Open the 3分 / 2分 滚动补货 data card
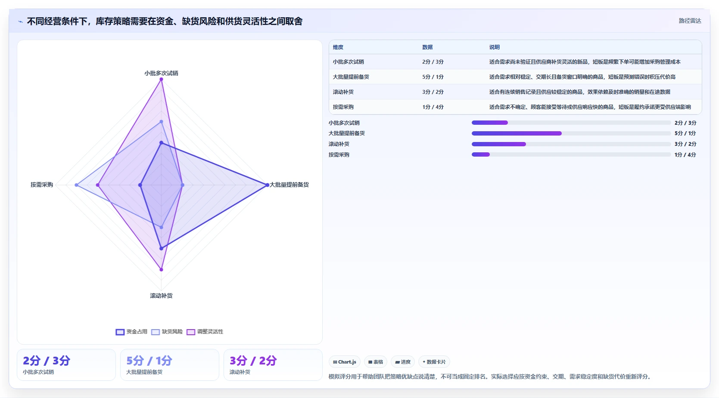719x398 pixels. click(x=273, y=365)
